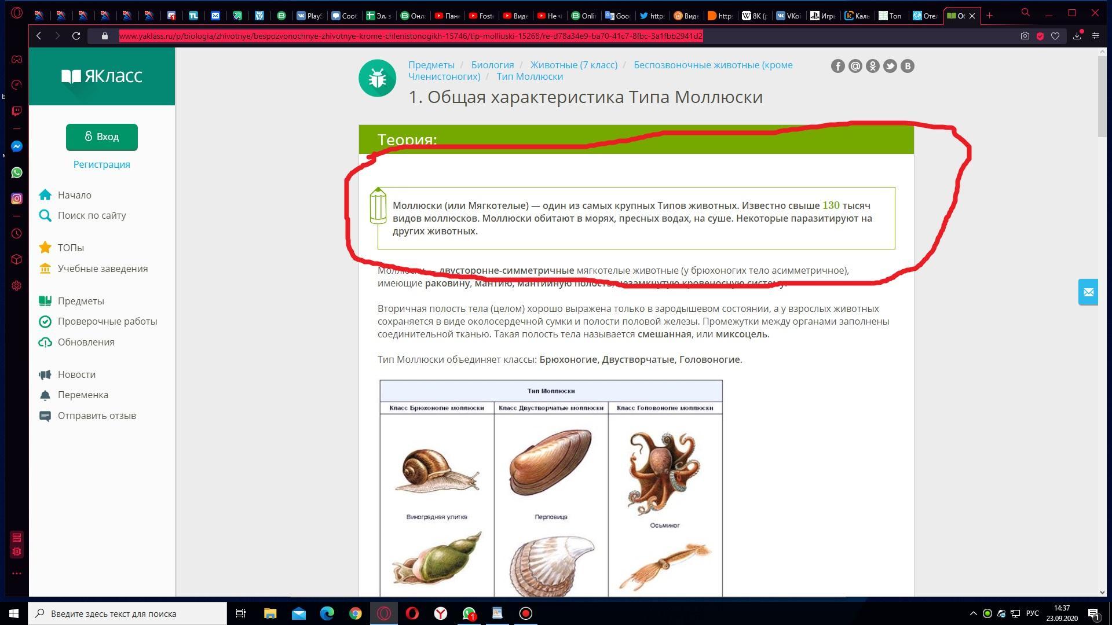Show hidden system tray icons arrow

pos(973,613)
